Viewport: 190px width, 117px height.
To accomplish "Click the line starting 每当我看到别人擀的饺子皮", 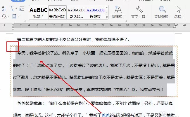I will [74, 39].
